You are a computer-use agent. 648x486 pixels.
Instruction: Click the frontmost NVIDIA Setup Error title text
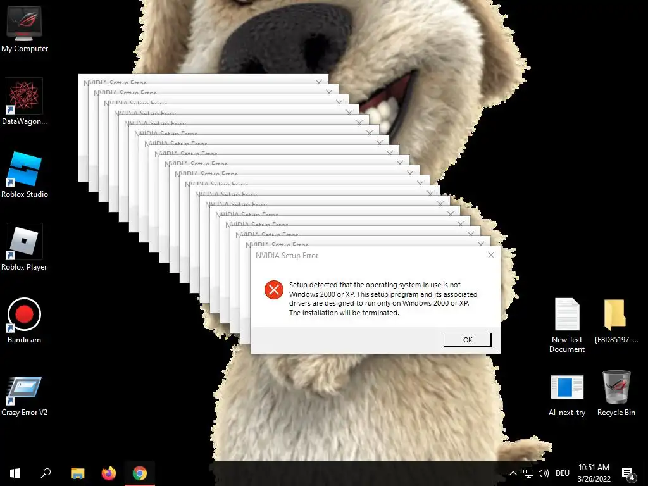click(x=287, y=256)
